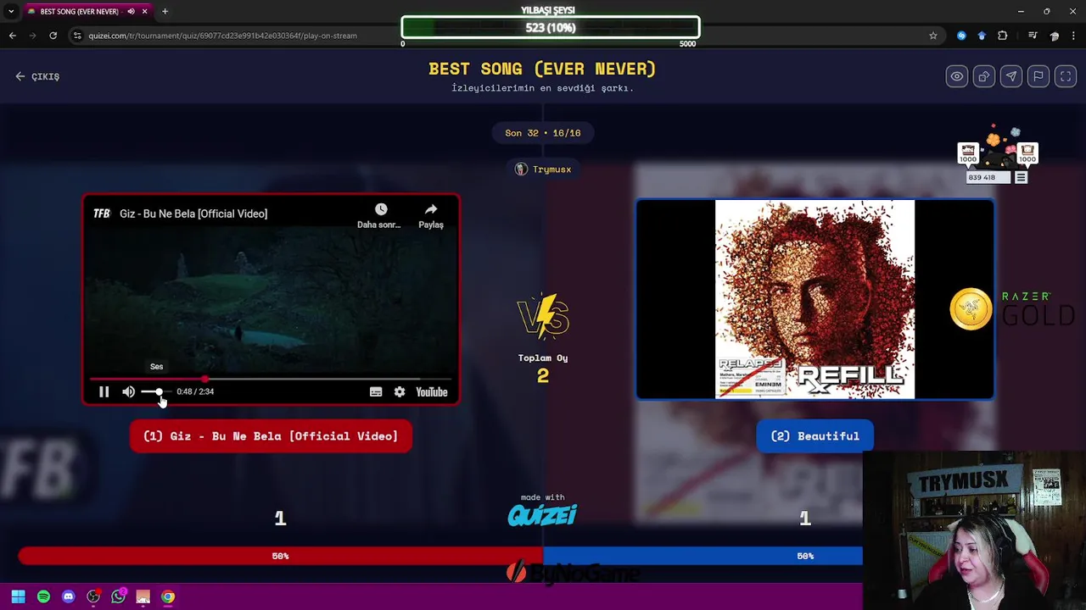Click the Watch later clock icon
The width and height of the screenshot is (1086, 610).
point(380,209)
